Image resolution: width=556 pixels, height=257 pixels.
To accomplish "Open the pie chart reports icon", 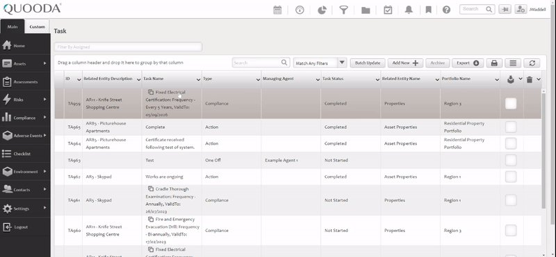I will [x=322, y=10].
